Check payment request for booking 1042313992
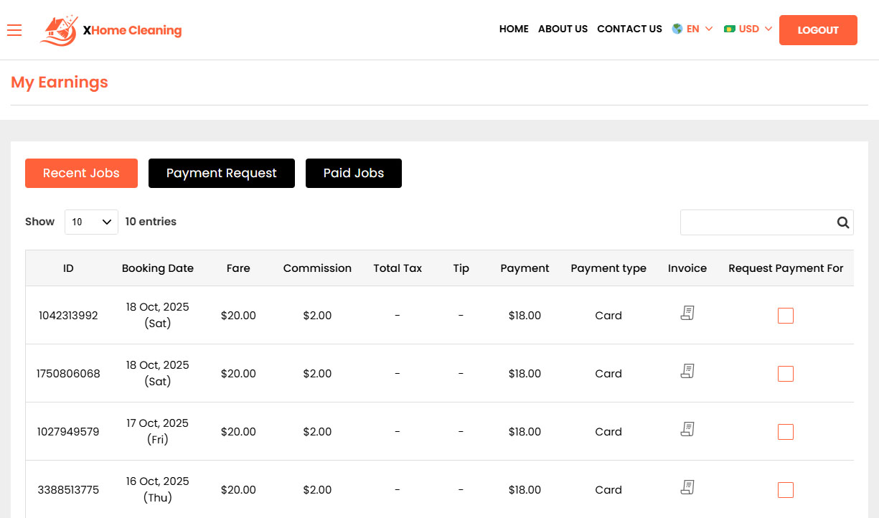879x518 pixels. click(x=785, y=315)
